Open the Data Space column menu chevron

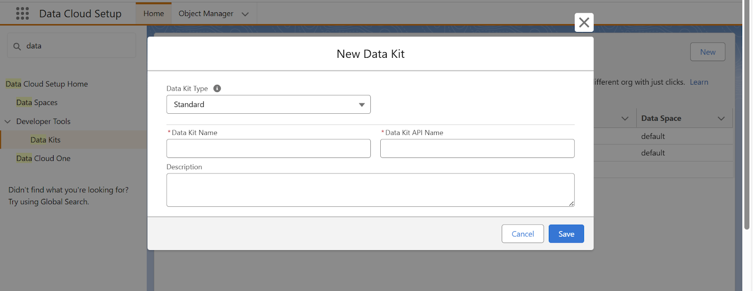pos(721,118)
